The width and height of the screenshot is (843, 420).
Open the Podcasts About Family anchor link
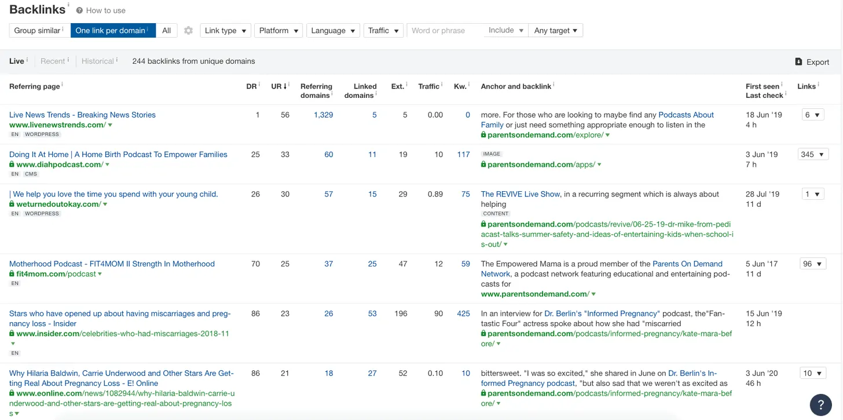[x=597, y=120]
